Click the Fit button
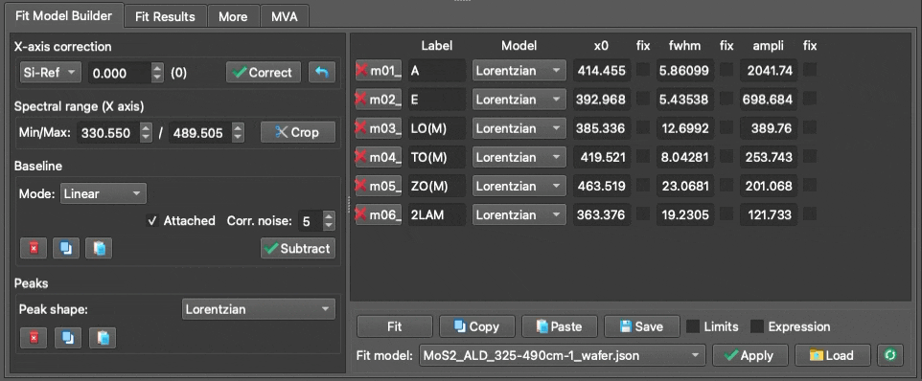The image size is (922, 381). tap(395, 326)
